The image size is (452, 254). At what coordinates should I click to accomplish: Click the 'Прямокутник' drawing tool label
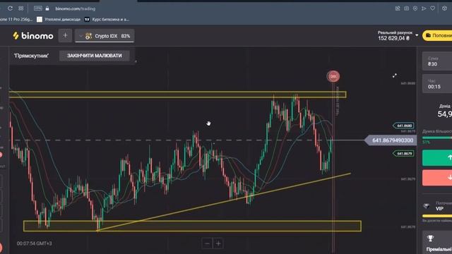point(31,56)
